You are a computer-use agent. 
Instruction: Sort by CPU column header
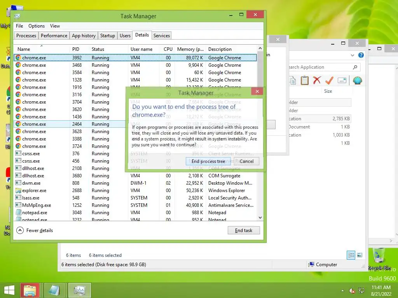tap(168, 49)
